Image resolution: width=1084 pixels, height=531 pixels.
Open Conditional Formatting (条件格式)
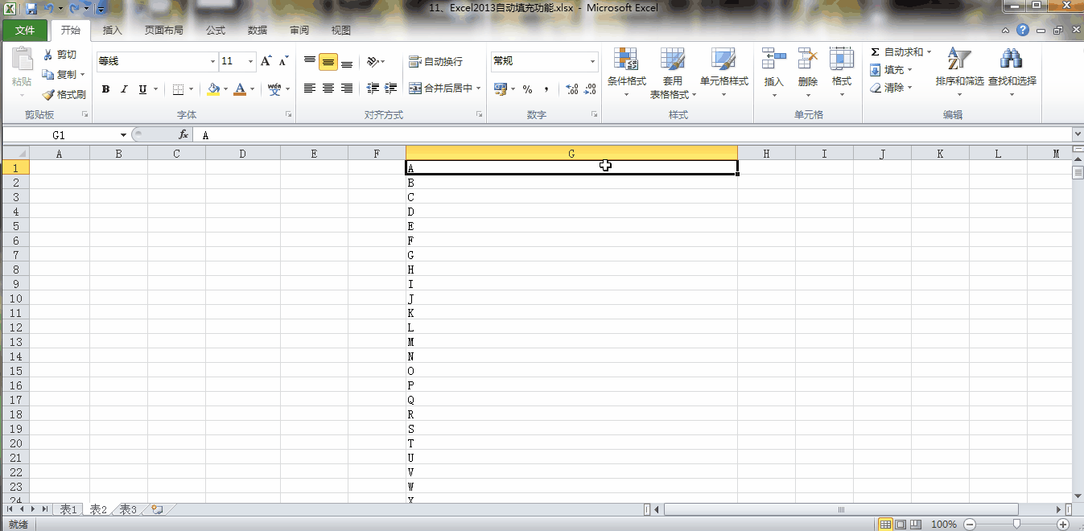coord(626,72)
